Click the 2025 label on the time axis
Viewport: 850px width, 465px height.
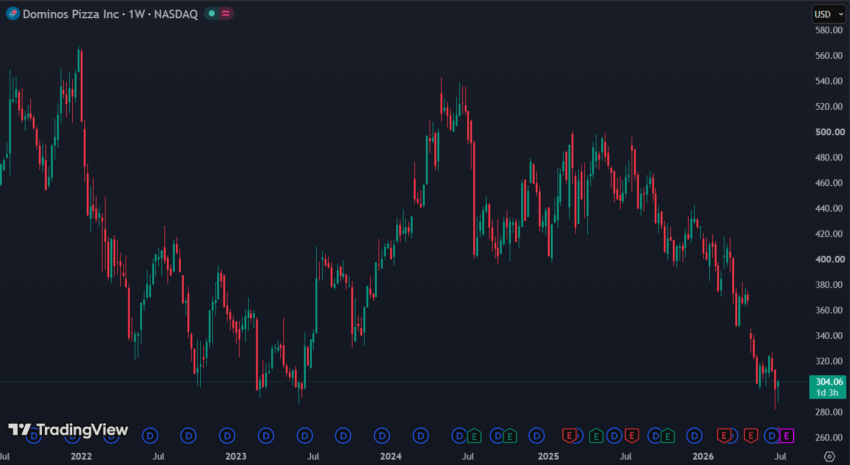pyautogui.click(x=548, y=455)
